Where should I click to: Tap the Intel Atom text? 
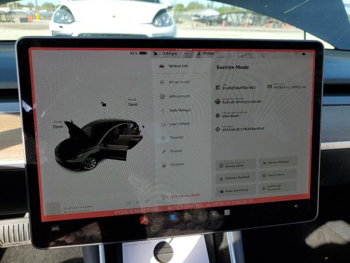pos(231,116)
